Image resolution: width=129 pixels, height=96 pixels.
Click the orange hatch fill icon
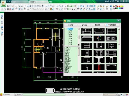click(x=51, y=9)
